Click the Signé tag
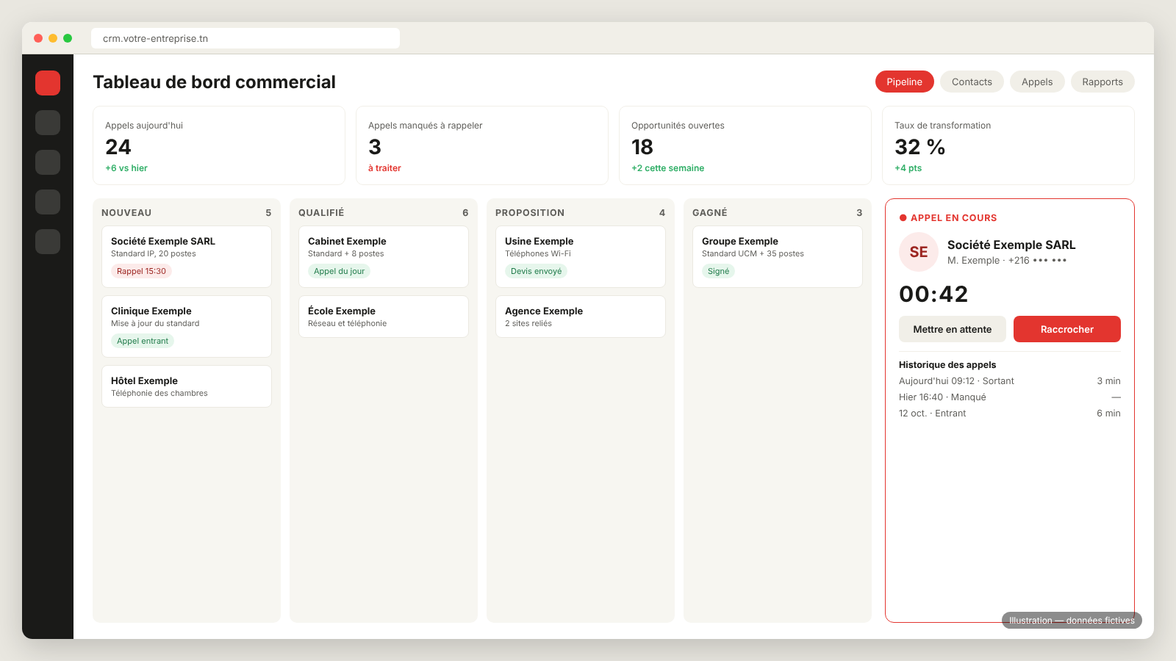The height and width of the screenshot is (661, 1176). tap(718, 271)
